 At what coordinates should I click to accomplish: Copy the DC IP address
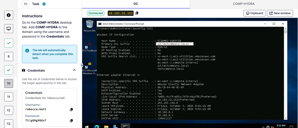(x=137, y=13)
